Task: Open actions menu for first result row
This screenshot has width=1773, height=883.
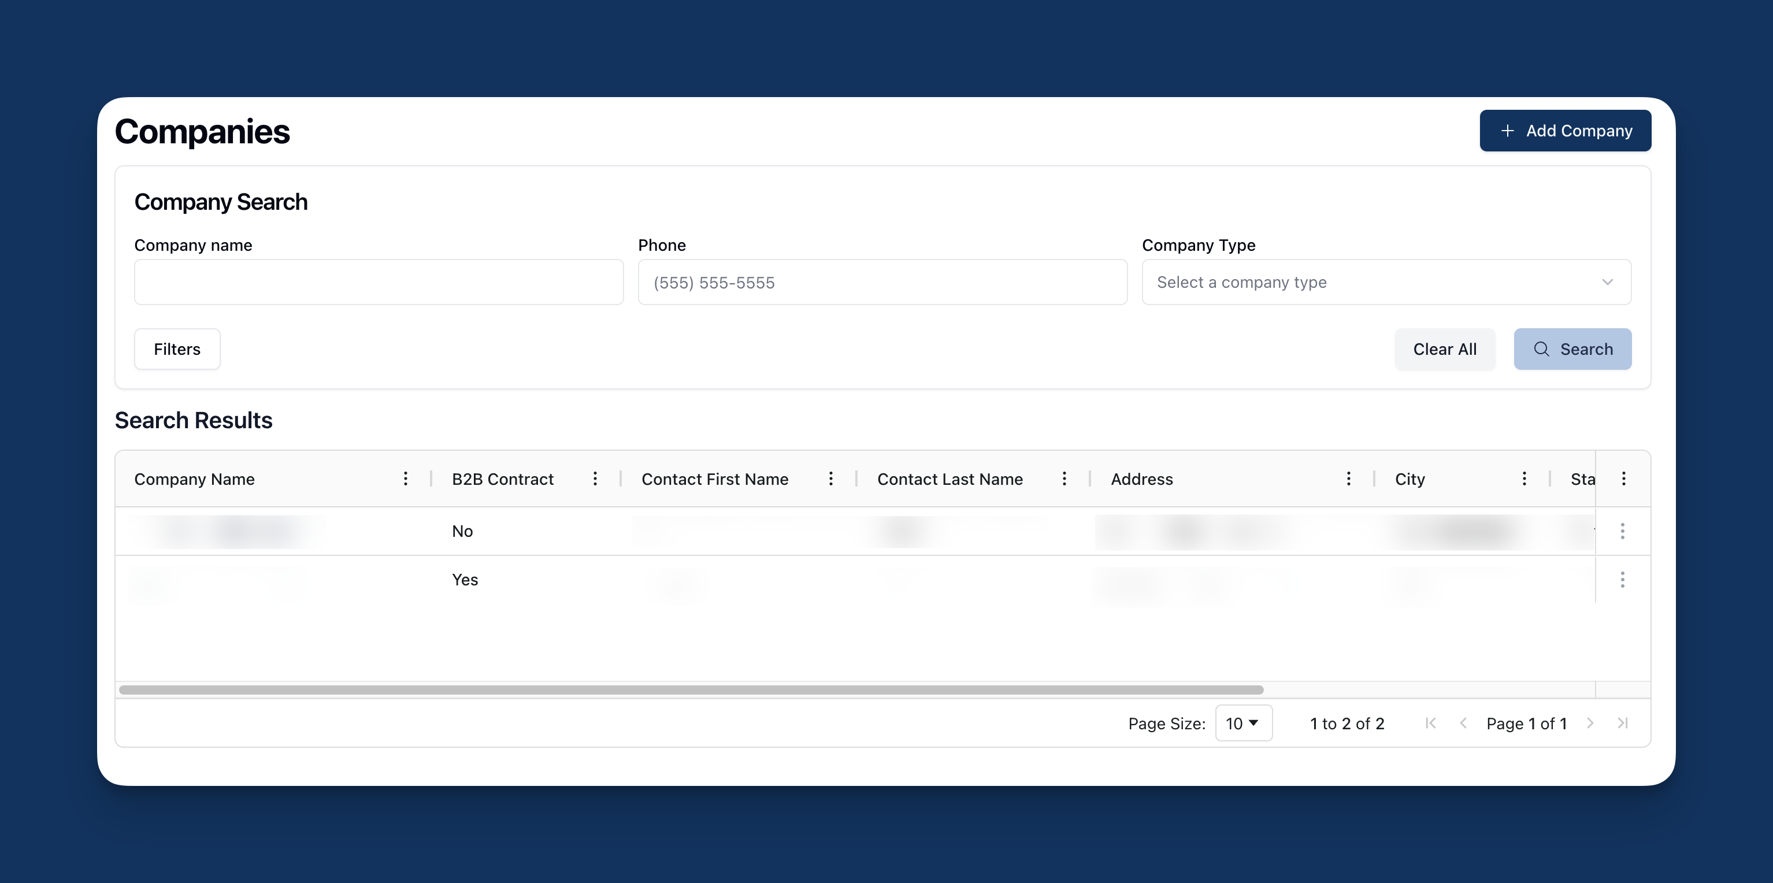Action: (x=1622, y=530)
